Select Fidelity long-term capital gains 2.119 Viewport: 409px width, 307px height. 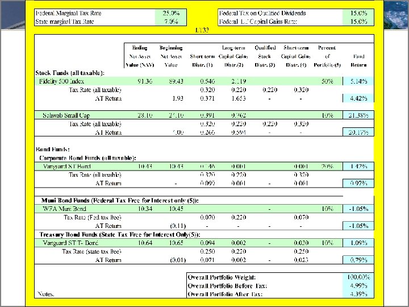239,81
